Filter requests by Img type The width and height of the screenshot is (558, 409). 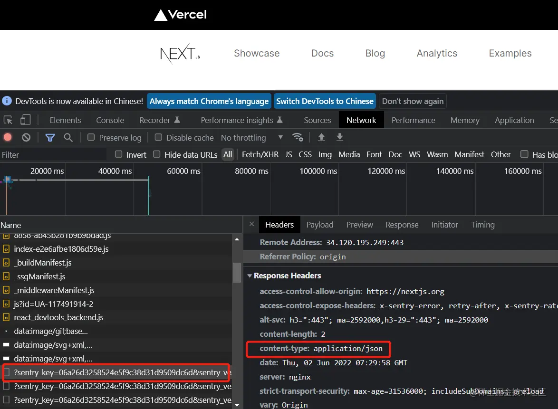[325, 154]
